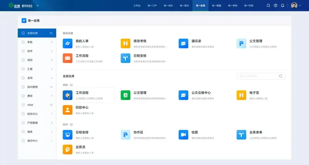Choose 演示中心 in the left sidebar
The width and height of the screenshot is (309, 165).
pyautogui.click(x=37, y=141)
